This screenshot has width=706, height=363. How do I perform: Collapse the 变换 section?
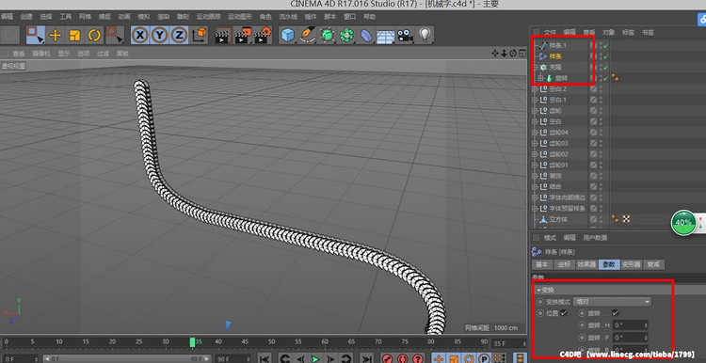point(539,291)
